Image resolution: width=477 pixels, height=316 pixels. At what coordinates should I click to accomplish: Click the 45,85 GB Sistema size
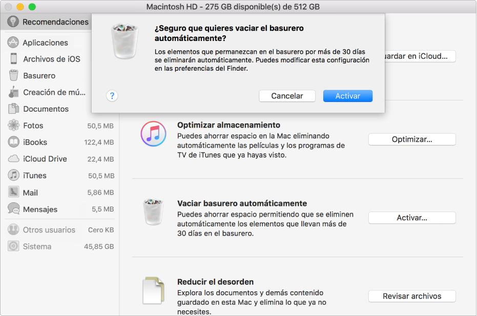point(99,247)
